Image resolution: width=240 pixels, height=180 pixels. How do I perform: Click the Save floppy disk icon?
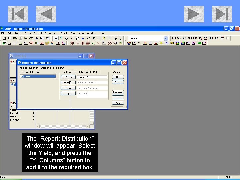[x=26, y=38]
